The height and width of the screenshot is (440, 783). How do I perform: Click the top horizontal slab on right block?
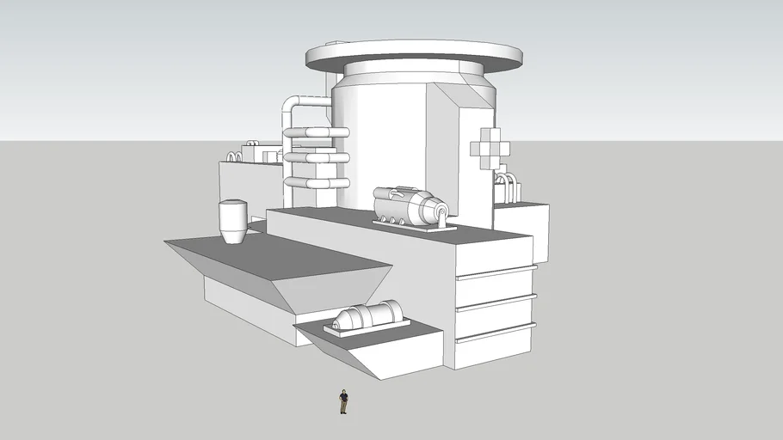pyautogui.click(x=496, y=272)
